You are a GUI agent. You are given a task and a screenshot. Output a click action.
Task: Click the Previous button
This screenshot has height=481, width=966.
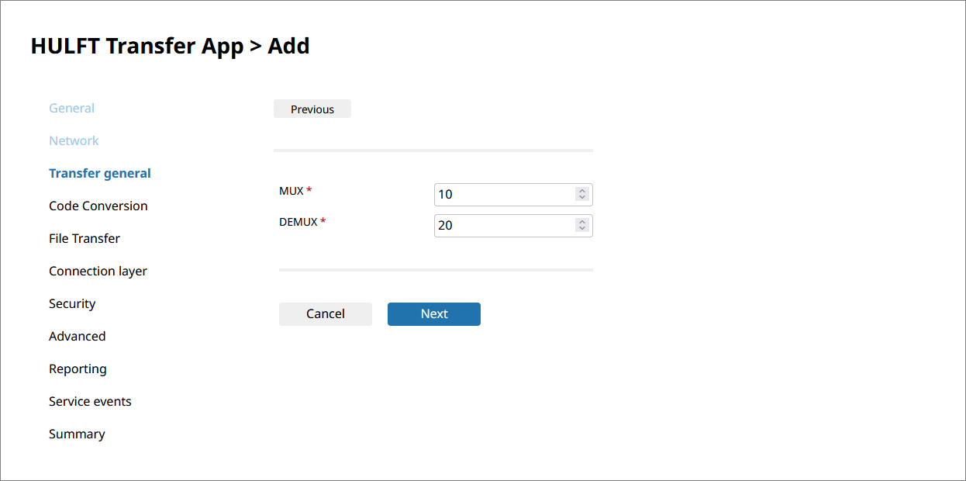click(312, 109)
